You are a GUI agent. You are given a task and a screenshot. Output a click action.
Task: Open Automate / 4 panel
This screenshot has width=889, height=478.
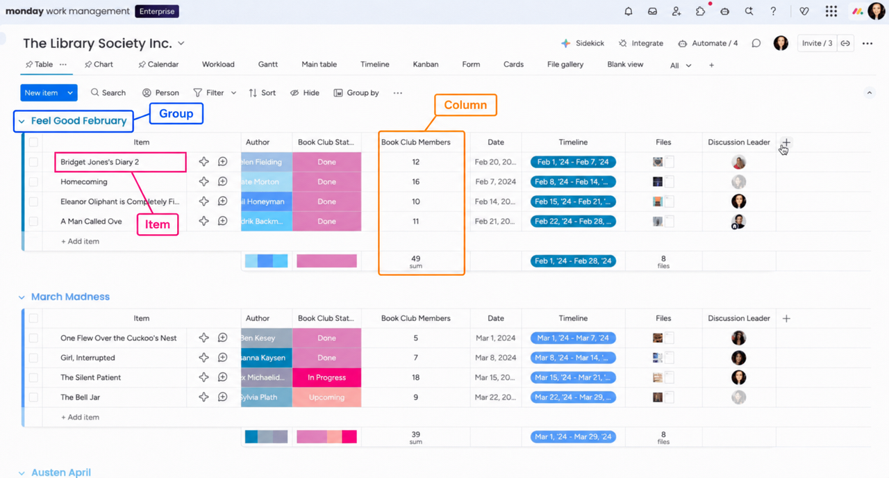(x=708, y=43)
